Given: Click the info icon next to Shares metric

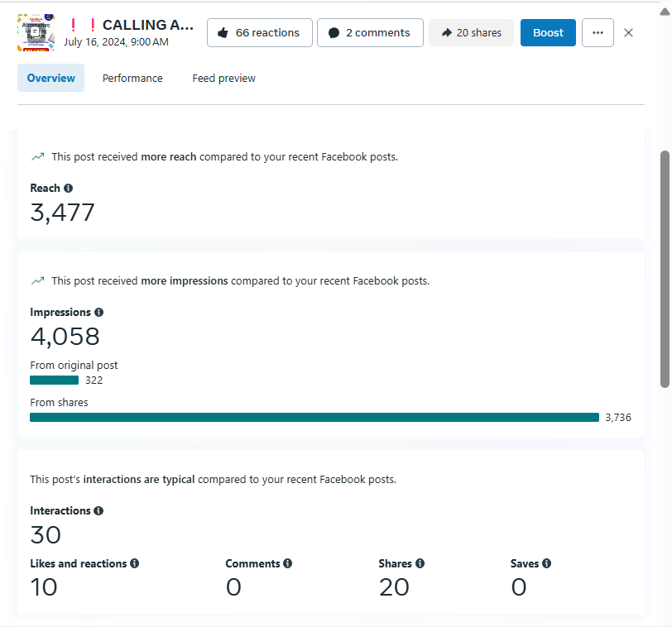Looking at the screenshot, I should point(420,563).
